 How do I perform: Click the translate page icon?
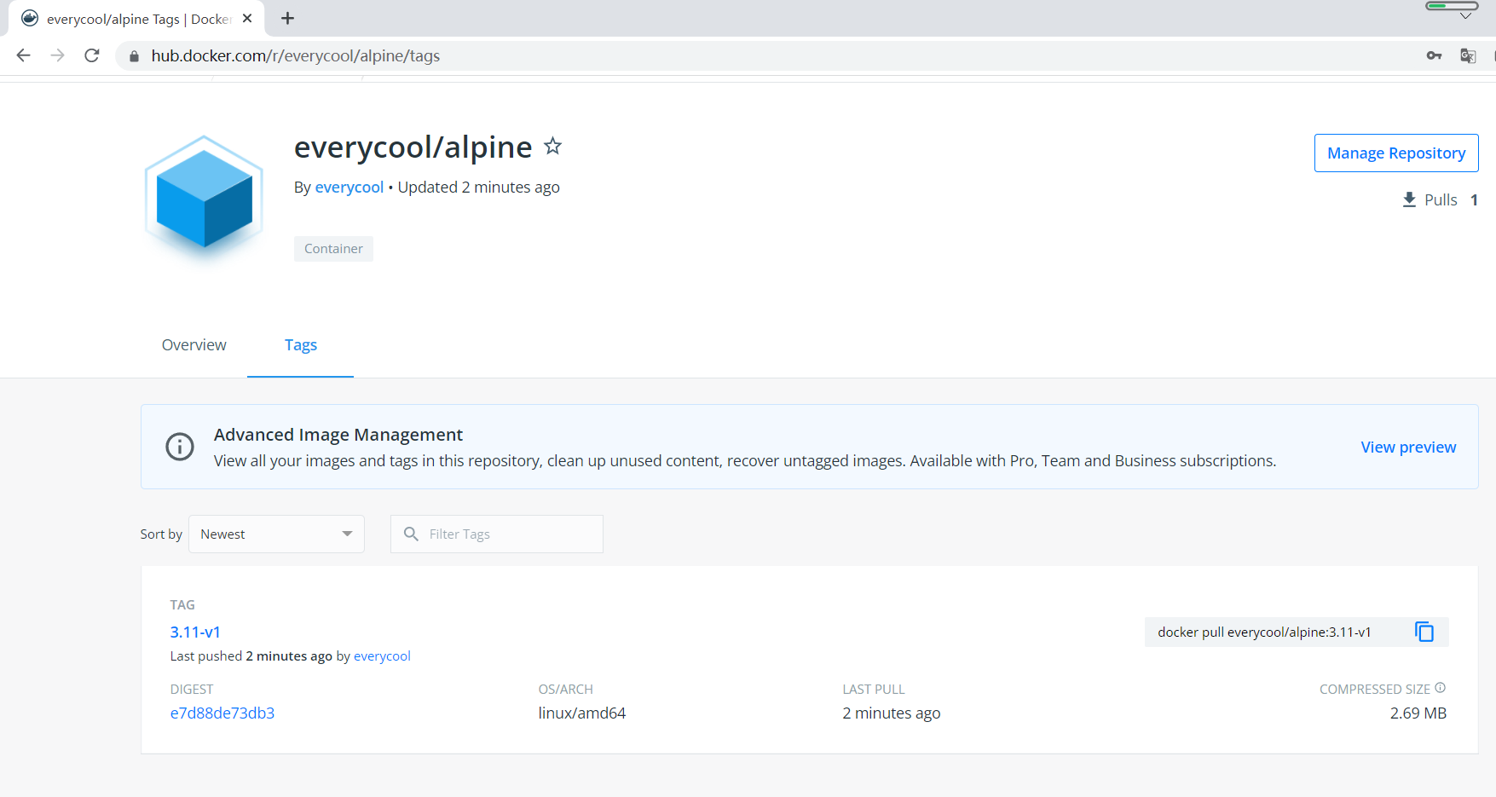[x=1468, y=55]
